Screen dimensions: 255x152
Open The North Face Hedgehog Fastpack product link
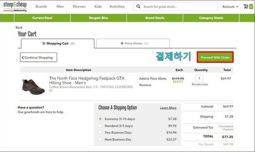tap(87, 80)
